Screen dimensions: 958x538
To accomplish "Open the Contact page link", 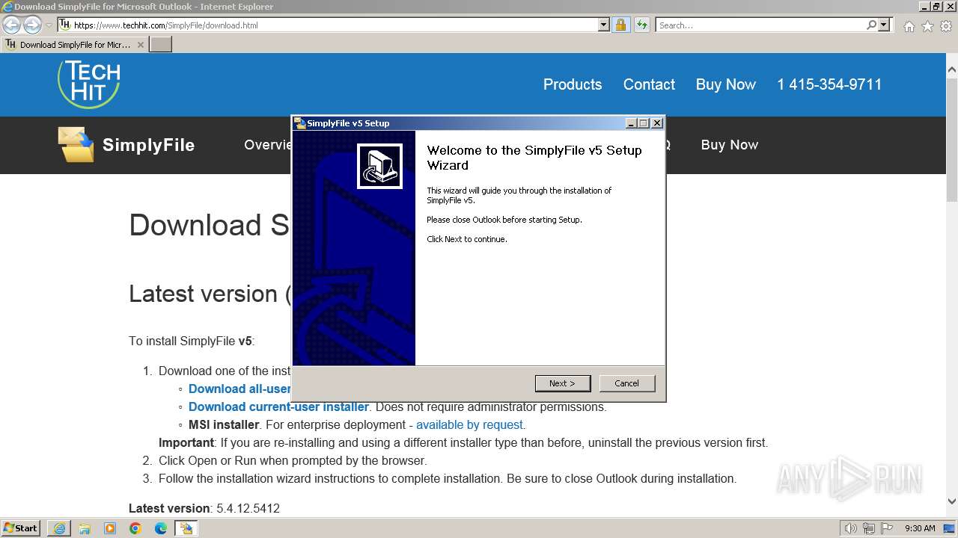I will point(649,84).
